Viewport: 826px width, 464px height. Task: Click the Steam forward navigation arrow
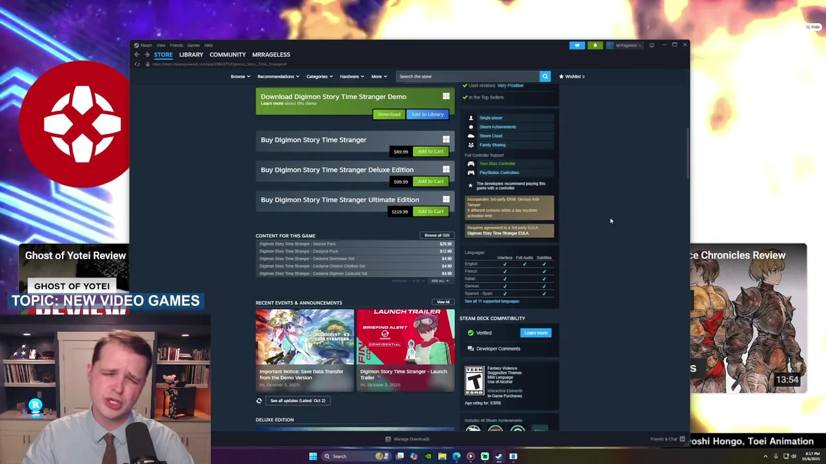146,55
